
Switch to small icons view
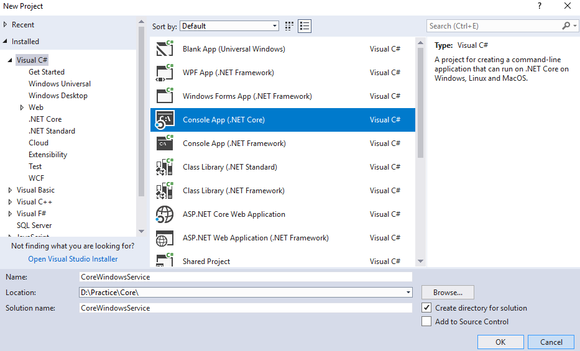[x=289, y=26]
